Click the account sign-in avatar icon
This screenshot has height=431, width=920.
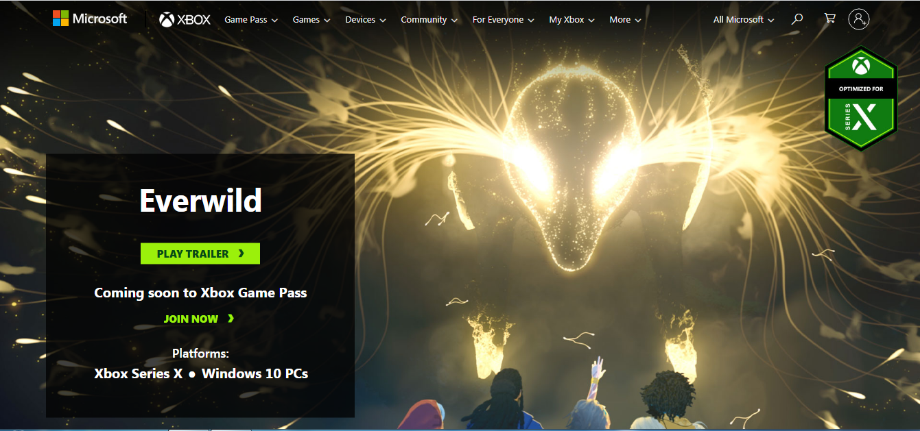[x=858, y=19]
